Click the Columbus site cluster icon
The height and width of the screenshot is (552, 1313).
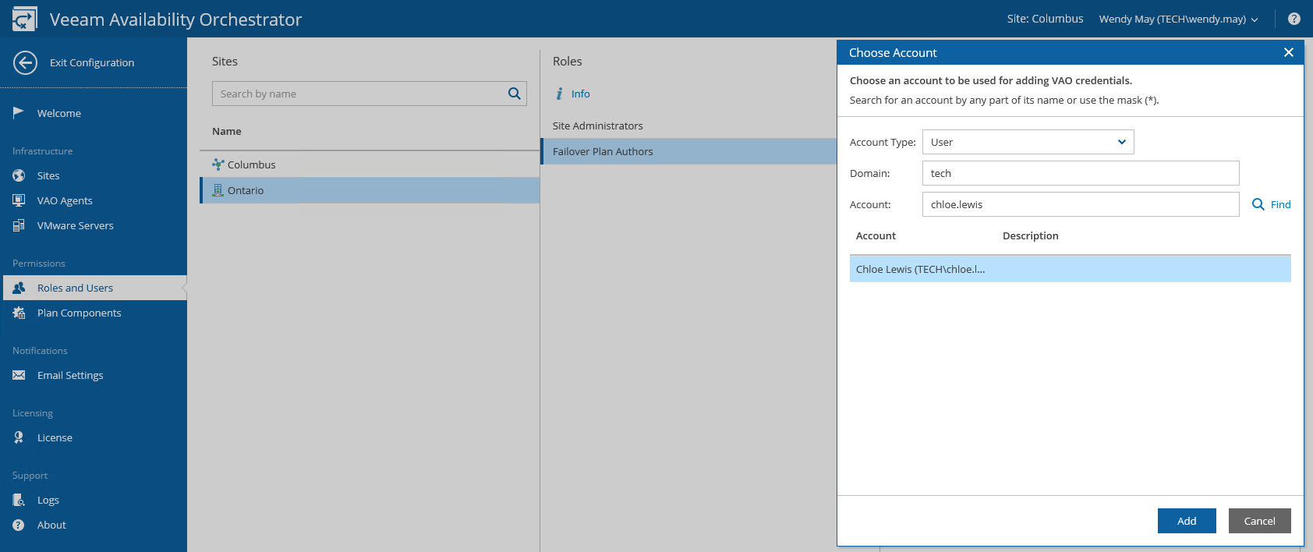pyautogui.click(x=218, y=165)
